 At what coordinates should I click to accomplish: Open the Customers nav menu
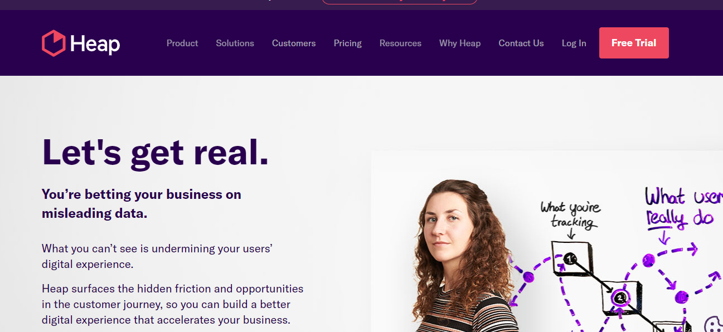(x=294, y=43)
